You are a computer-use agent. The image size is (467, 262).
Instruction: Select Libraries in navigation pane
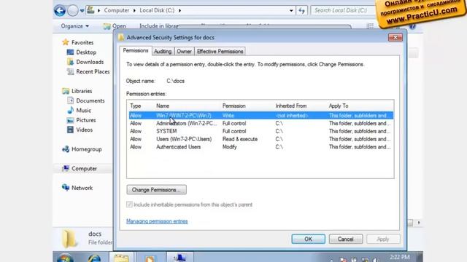coord(77,91)
